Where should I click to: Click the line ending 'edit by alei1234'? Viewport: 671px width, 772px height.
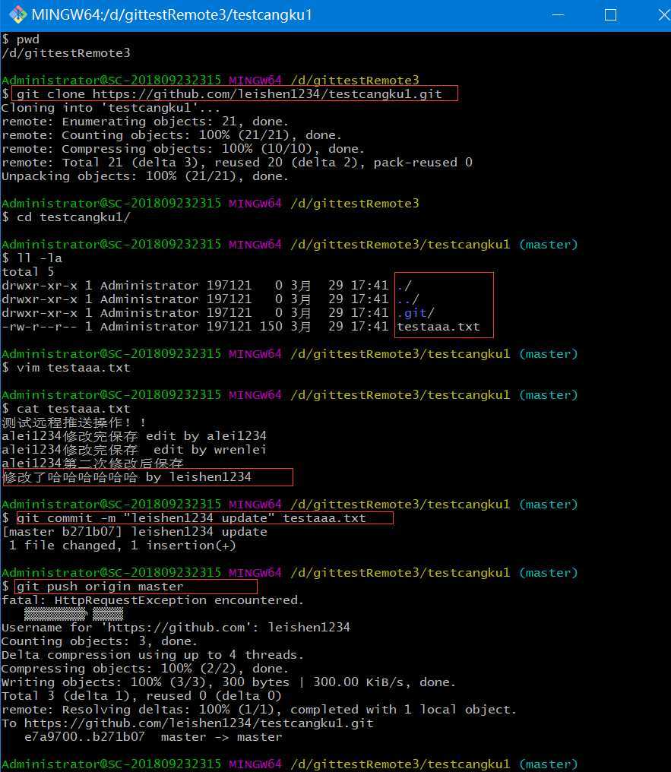(134, 436)
